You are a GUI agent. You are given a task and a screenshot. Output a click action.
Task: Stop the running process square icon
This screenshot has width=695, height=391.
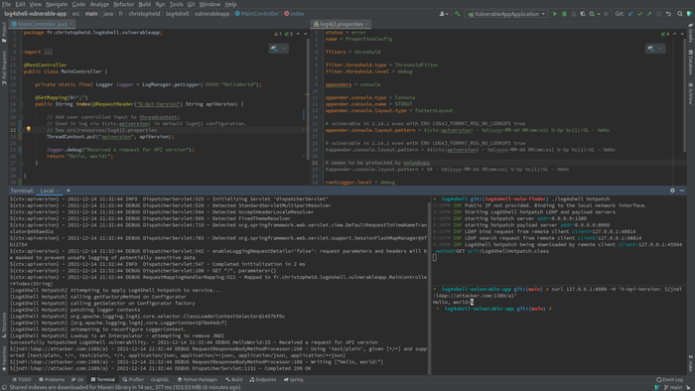click(x=606, y=14)
